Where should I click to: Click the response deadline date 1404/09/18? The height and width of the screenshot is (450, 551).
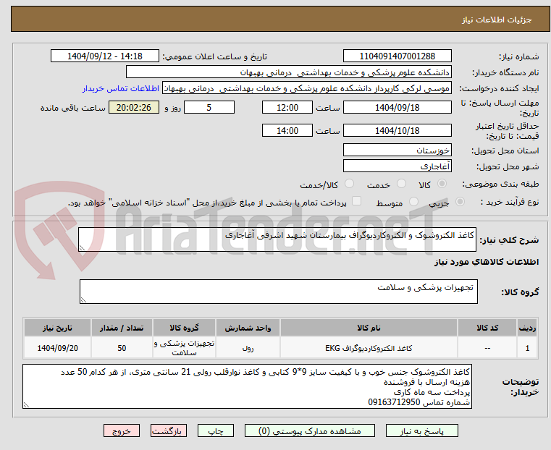click(x=397, y=107)
